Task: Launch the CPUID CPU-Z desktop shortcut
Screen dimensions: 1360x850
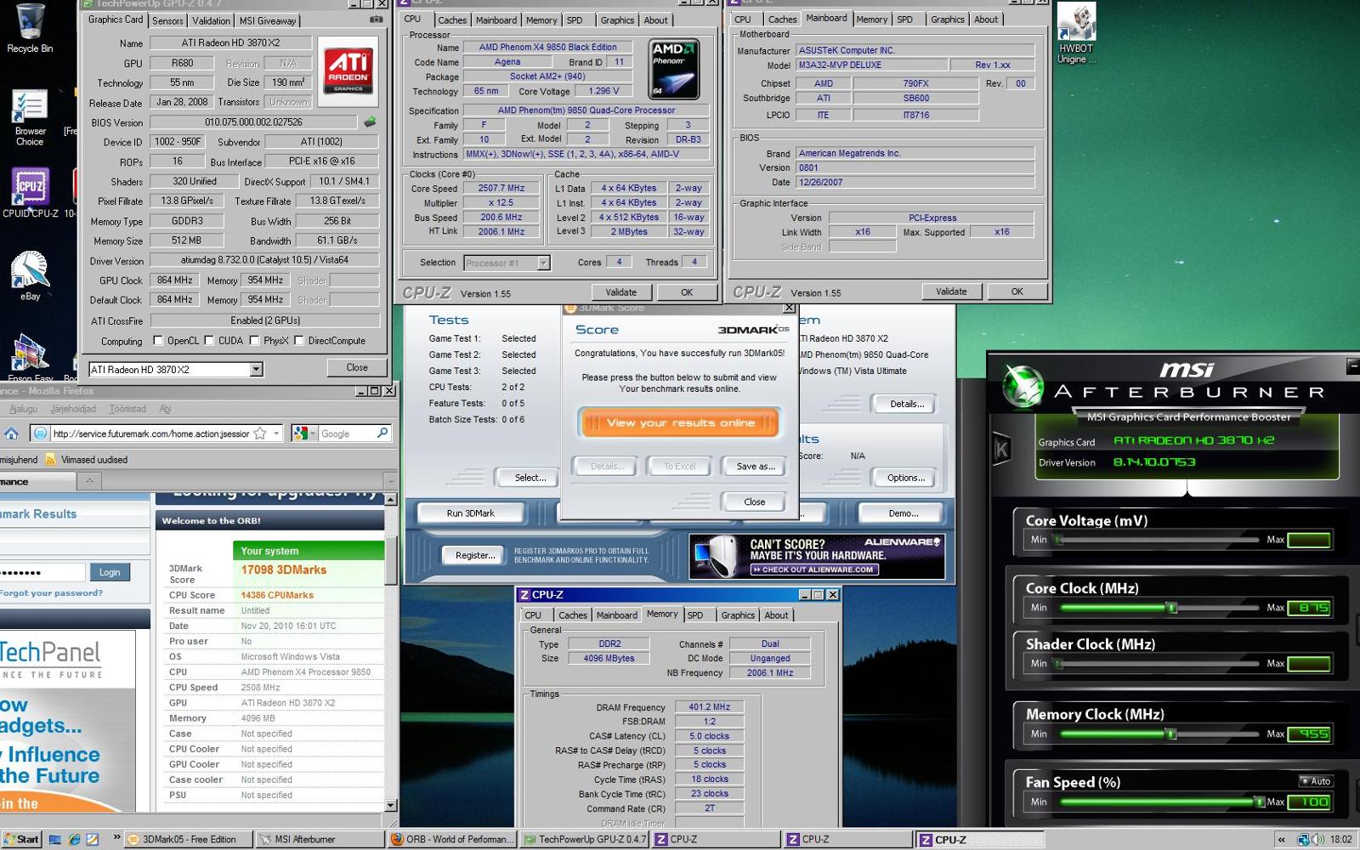Action: (30, 192)
